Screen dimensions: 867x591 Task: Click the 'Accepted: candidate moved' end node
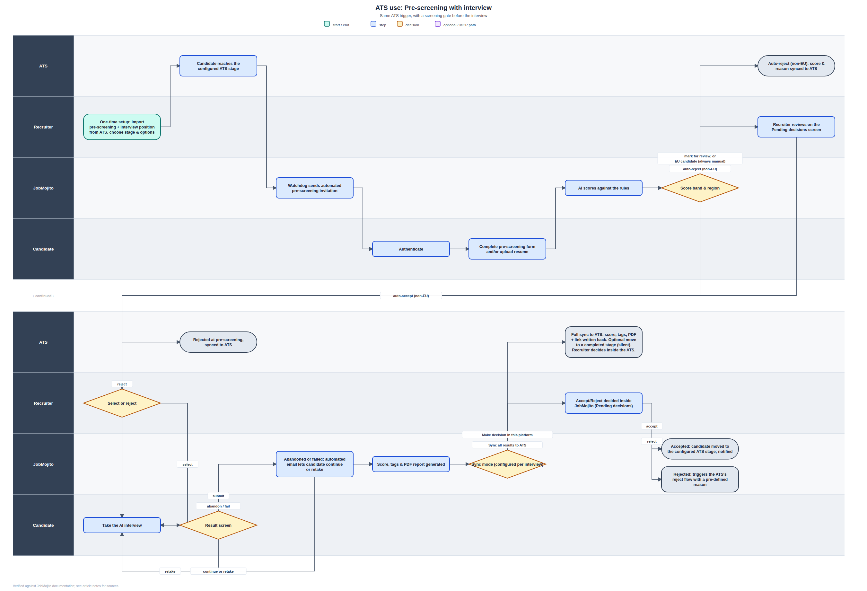click(700, 449)
